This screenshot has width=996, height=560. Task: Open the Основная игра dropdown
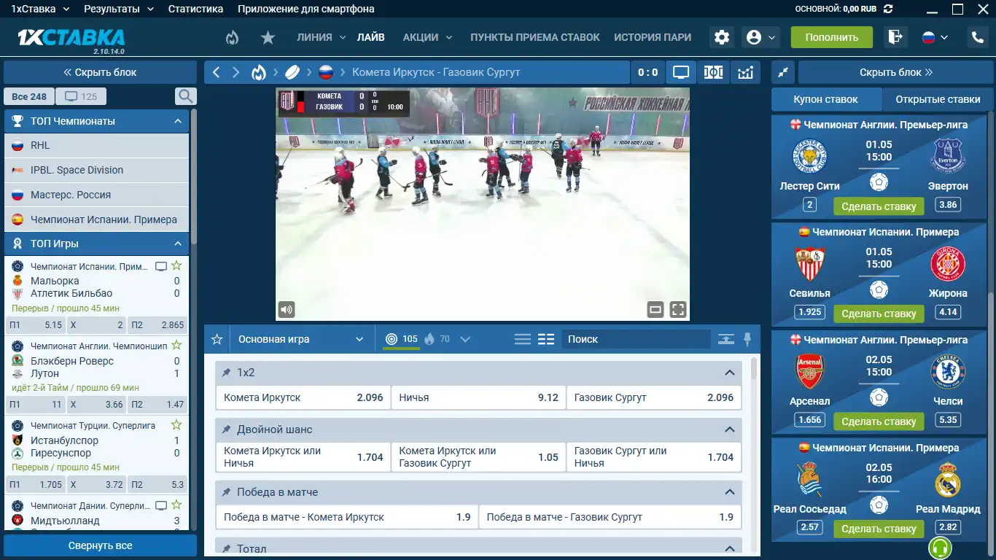[x=300, y=339]
